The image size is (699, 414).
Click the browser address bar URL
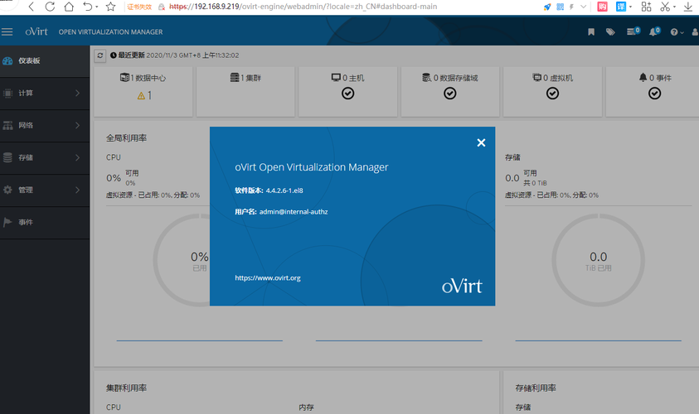tap(303, 7)
